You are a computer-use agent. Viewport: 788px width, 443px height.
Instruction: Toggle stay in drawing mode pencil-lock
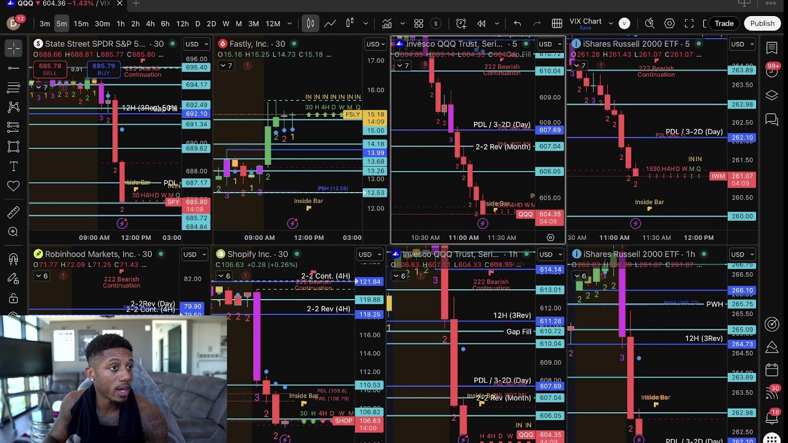click(x=14, y=279)
